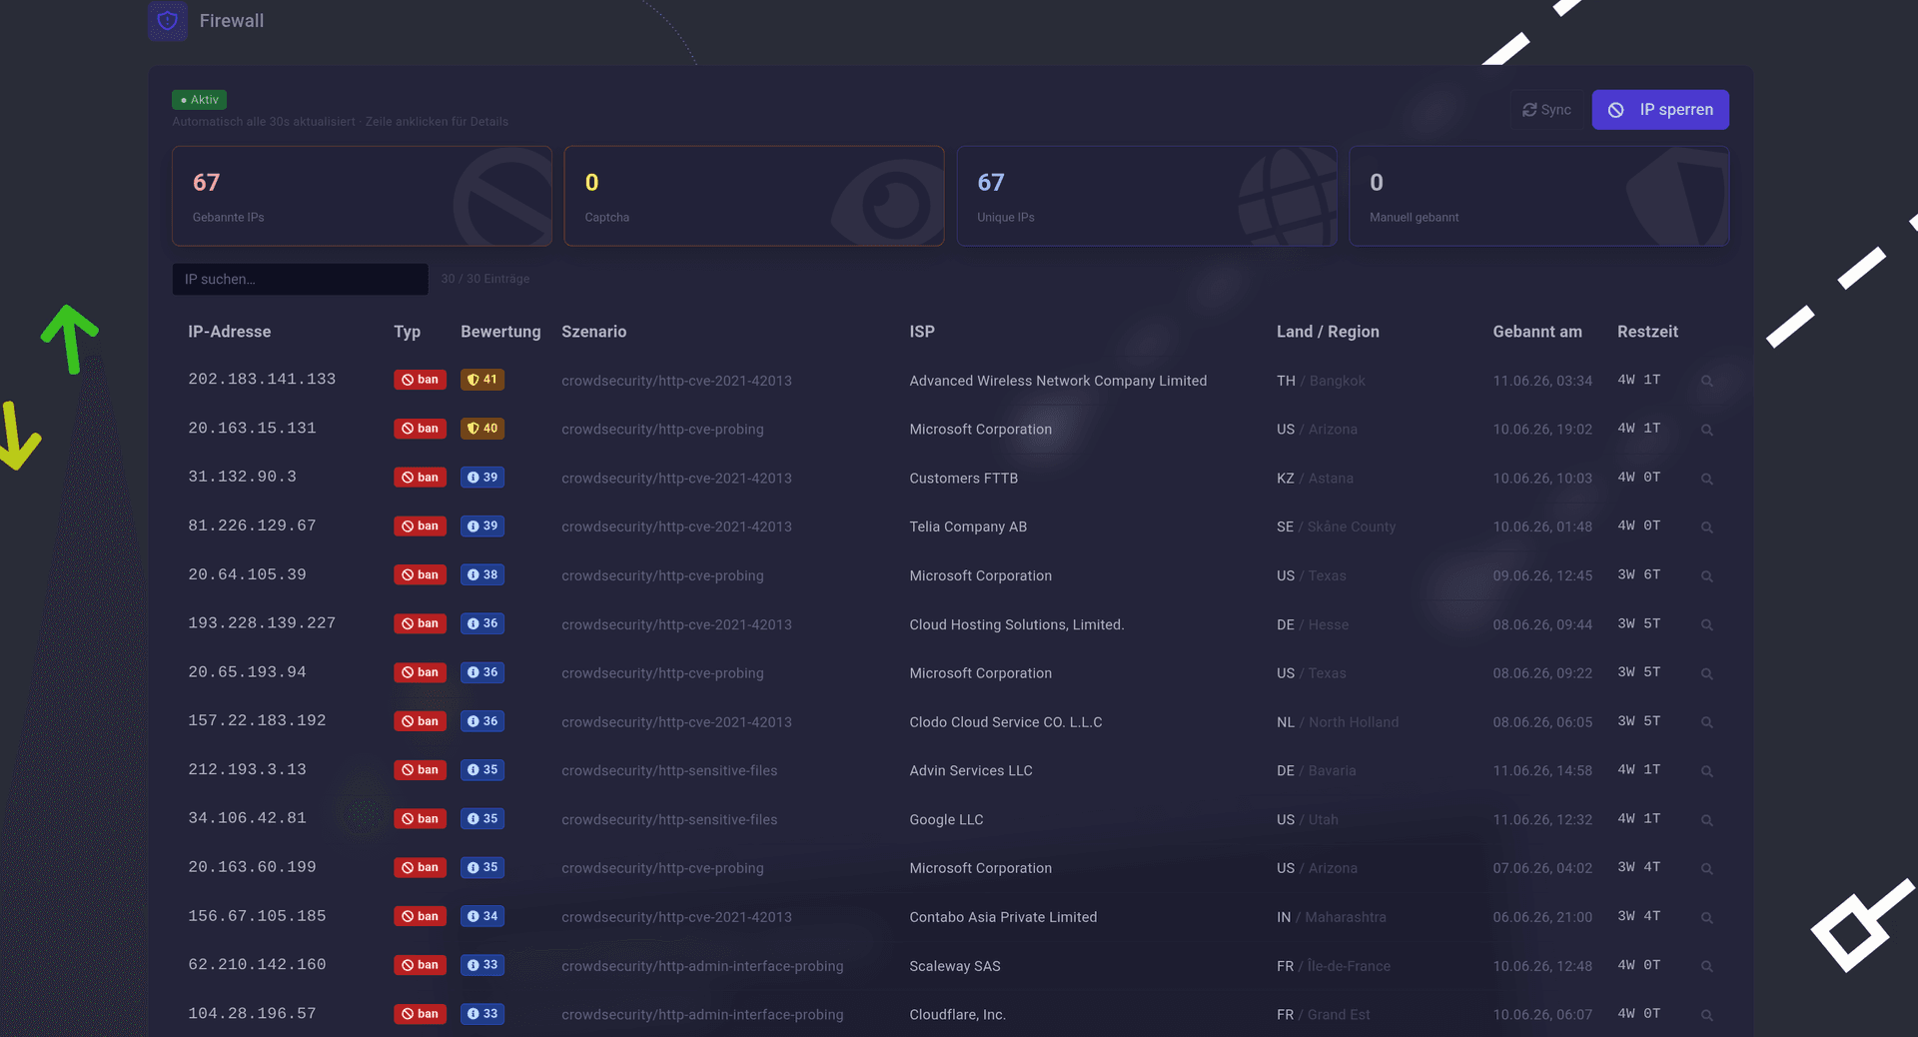Click region TH / Bangkok
Viewport: 1918px width, 1037px height.
pos(1321,381)
